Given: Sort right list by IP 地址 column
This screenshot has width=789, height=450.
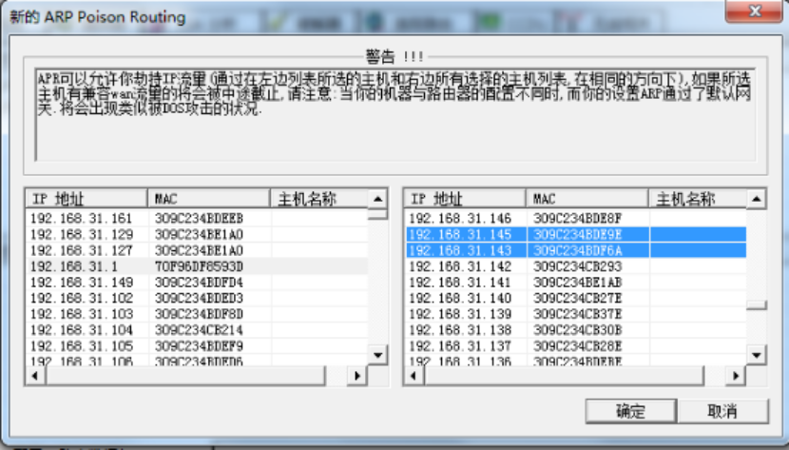Looking at the screenshot, I should point(465,199).
